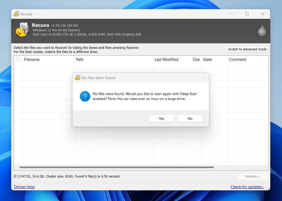282x201 pixels.
Task: Sort by Path column header
Action: [x=114, y=60]
